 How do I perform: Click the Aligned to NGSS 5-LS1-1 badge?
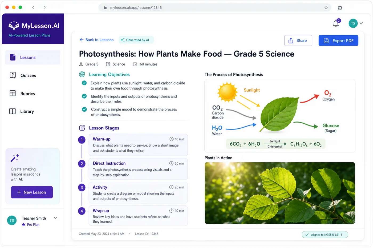325,235
